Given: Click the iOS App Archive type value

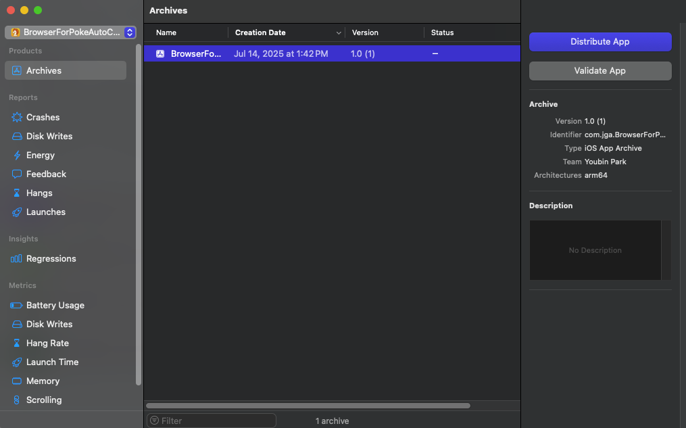Looking at the screenshot, I should tap(613, 148).
